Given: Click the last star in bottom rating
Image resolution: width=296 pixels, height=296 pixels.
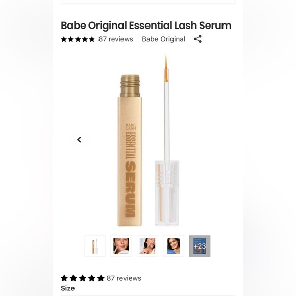Looking at the screenshot, I should pyautogui.click(x=101, y=278).
